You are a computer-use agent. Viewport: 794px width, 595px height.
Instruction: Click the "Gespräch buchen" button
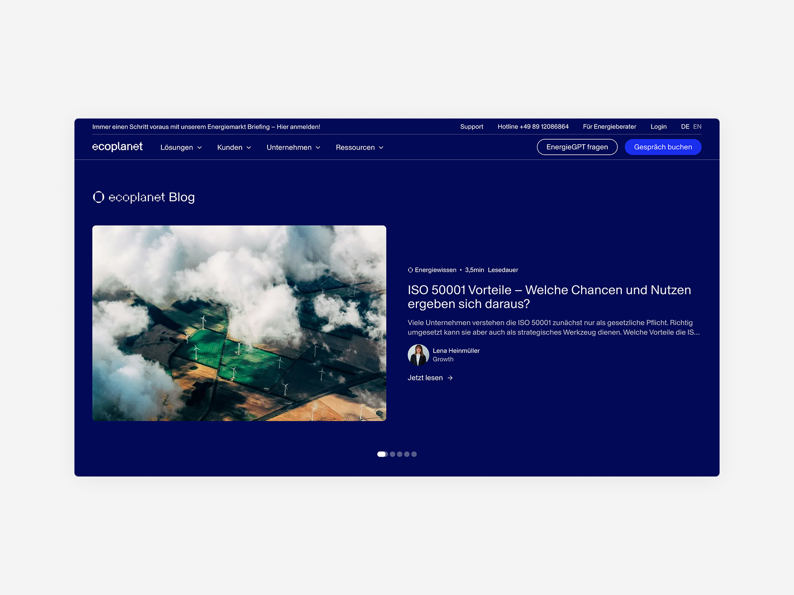coord(663,147)
